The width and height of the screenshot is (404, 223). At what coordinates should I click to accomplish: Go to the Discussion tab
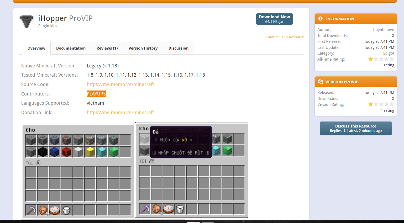tap(179, 48)
